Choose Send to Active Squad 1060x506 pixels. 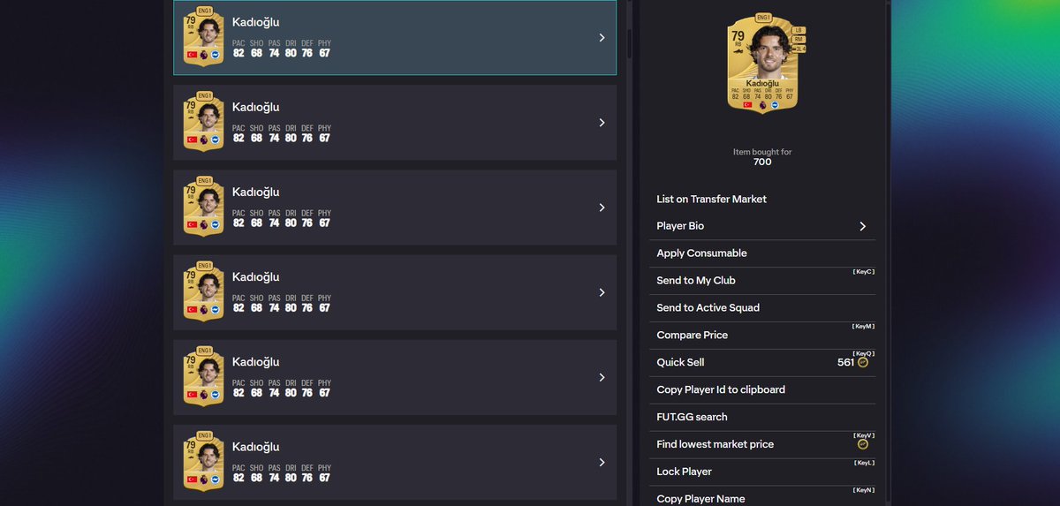point(761,308)
